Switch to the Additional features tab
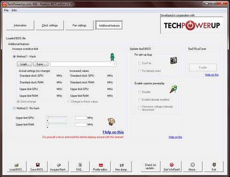230x177 pixels. click(x=109, y=25)
